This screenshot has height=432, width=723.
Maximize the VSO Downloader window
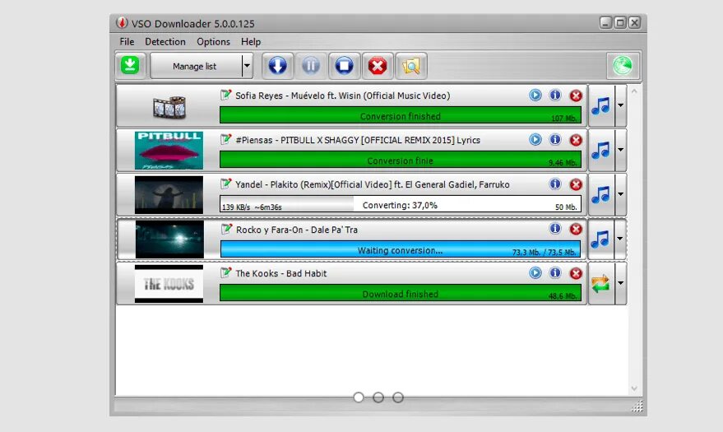tap(620, 22)
